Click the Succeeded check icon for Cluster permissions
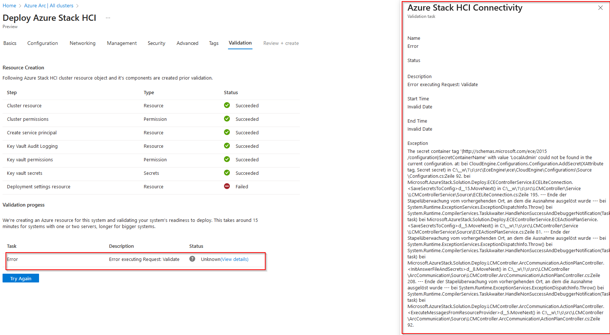The width and height of the screenshot is (610, 335). click(227, 119)
